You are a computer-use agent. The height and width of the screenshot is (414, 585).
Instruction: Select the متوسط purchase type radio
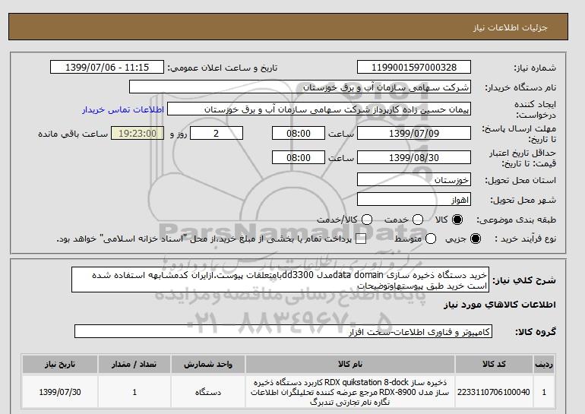[431, 239]
